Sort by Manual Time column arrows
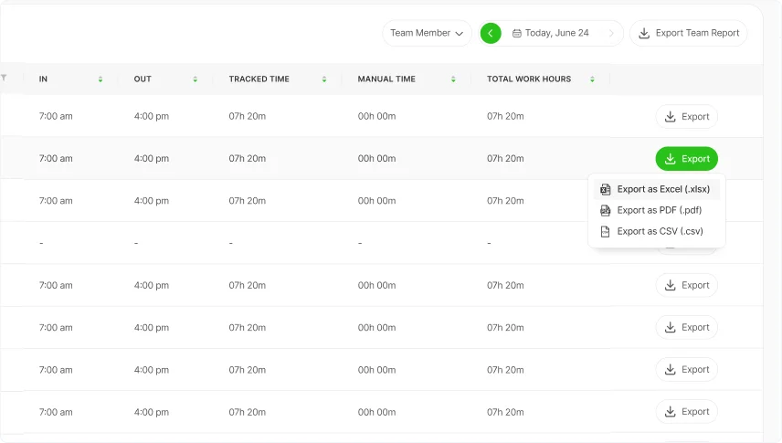This screenshot has width=782, height=443. tap(453, 79)
